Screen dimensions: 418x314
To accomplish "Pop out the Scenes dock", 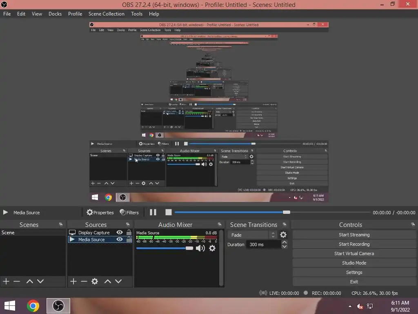I will (x=61, y=224).
